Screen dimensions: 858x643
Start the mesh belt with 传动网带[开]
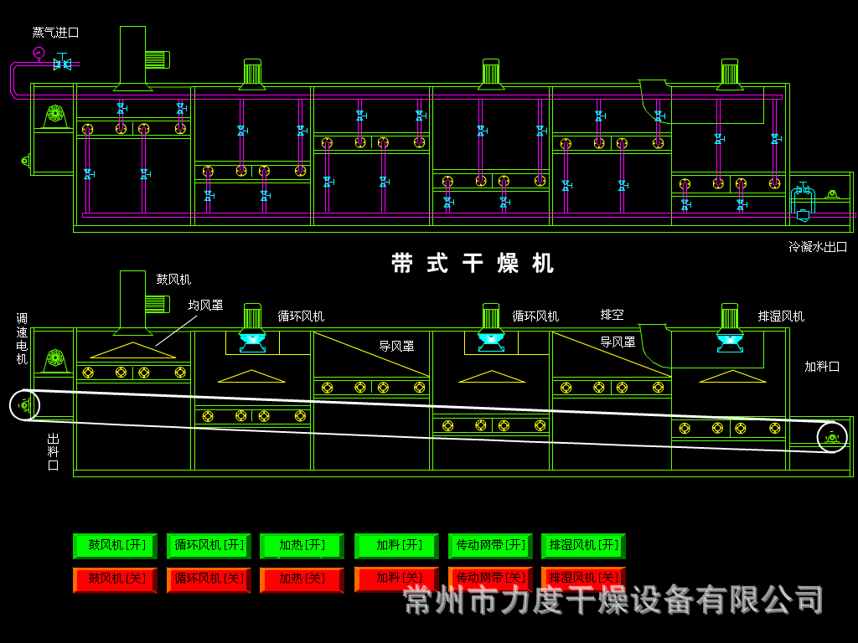pyautogui.click(x=490, y=546)
